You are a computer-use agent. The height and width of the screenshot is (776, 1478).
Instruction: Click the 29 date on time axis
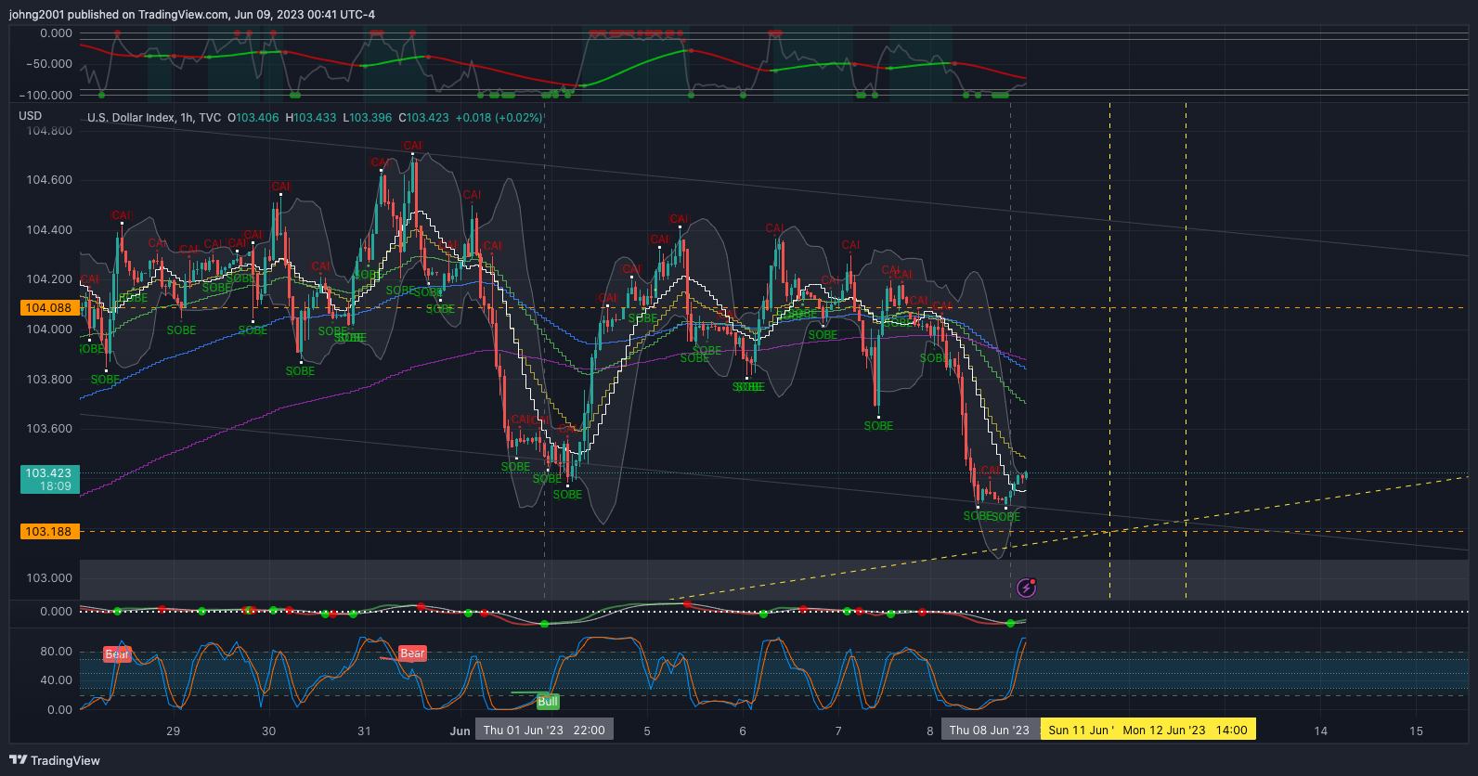173,731
